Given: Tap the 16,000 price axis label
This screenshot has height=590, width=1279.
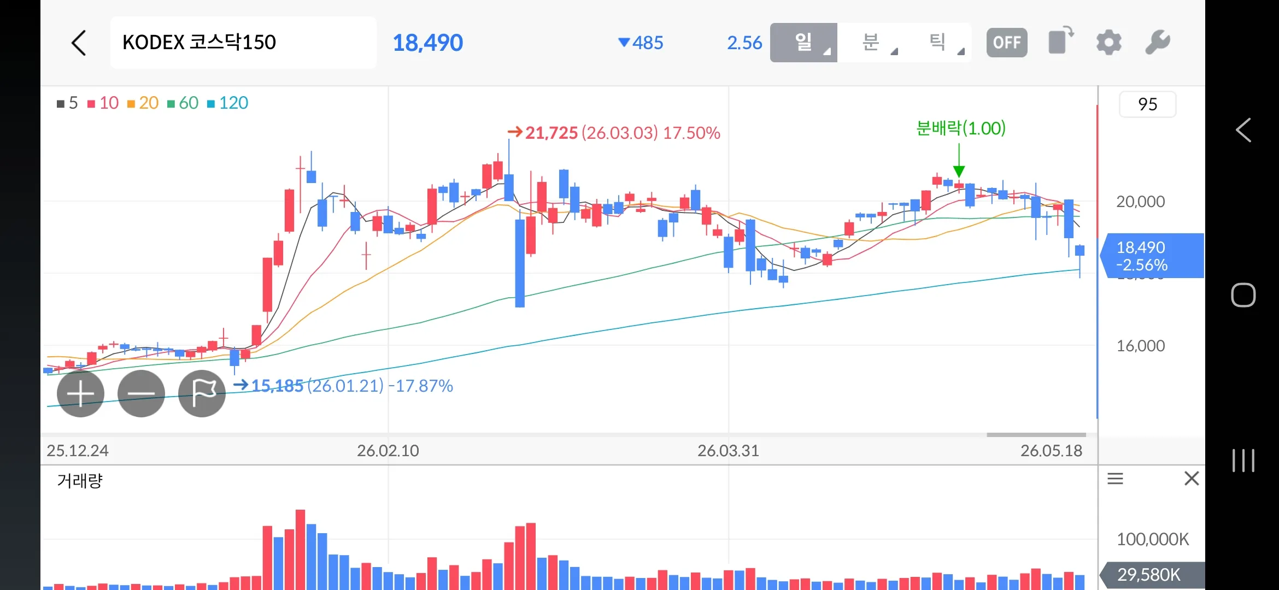Looking at the screenshot, I should pos(1140,346).
